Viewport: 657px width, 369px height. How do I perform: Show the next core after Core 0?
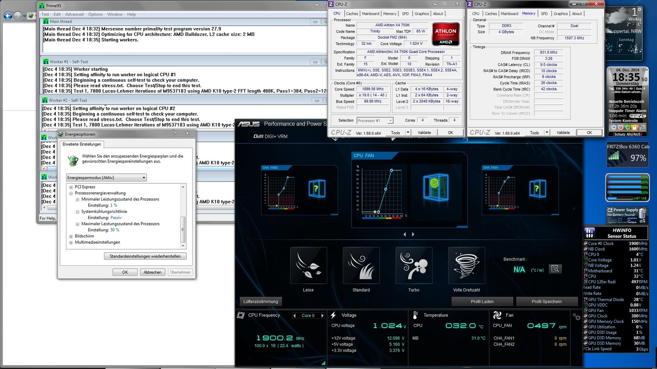pos(322,316)
